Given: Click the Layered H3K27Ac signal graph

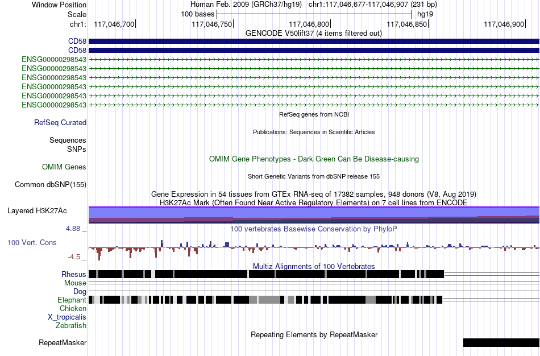Looking at the screenshot, I should tap(314, 215).
